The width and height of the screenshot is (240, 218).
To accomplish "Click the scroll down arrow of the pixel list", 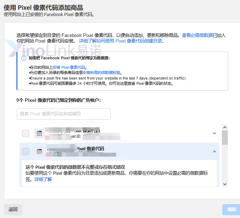I will tap(225, 184).
